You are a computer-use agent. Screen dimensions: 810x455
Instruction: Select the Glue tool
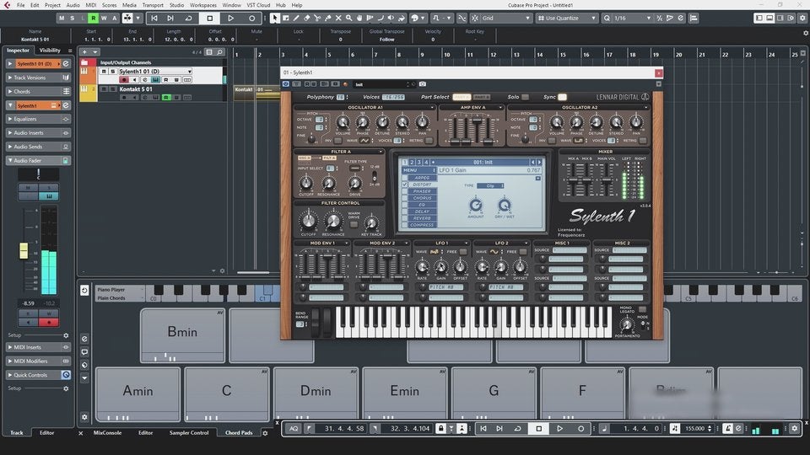pyautogui.click(x=328, y=18)
